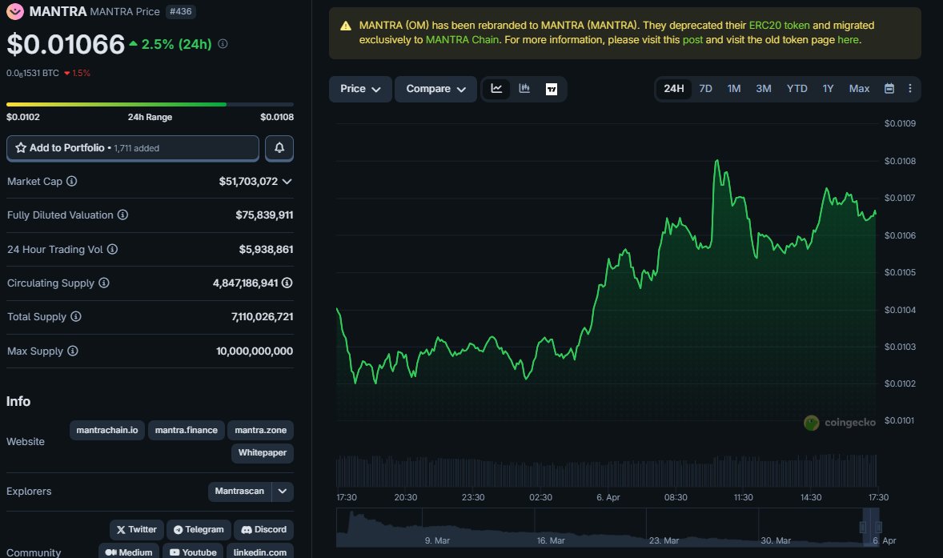
Task: Expand Mantrascan explorers dropdown arrow
Action: point(283,491)
